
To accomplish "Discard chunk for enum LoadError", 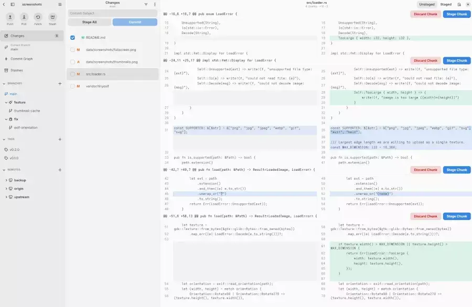I will pos(425,14).
